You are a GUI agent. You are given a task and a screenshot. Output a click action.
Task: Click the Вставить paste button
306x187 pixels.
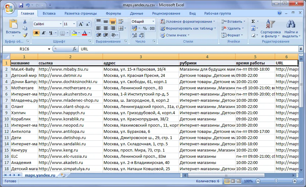(x=13, y=28)
